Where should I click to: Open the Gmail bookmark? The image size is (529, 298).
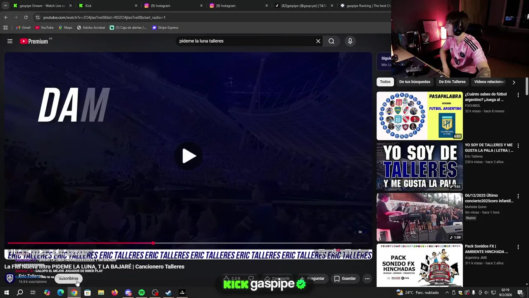23,28
